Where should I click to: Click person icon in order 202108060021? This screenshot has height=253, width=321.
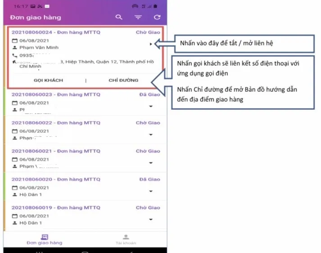(x=14, y=166)
